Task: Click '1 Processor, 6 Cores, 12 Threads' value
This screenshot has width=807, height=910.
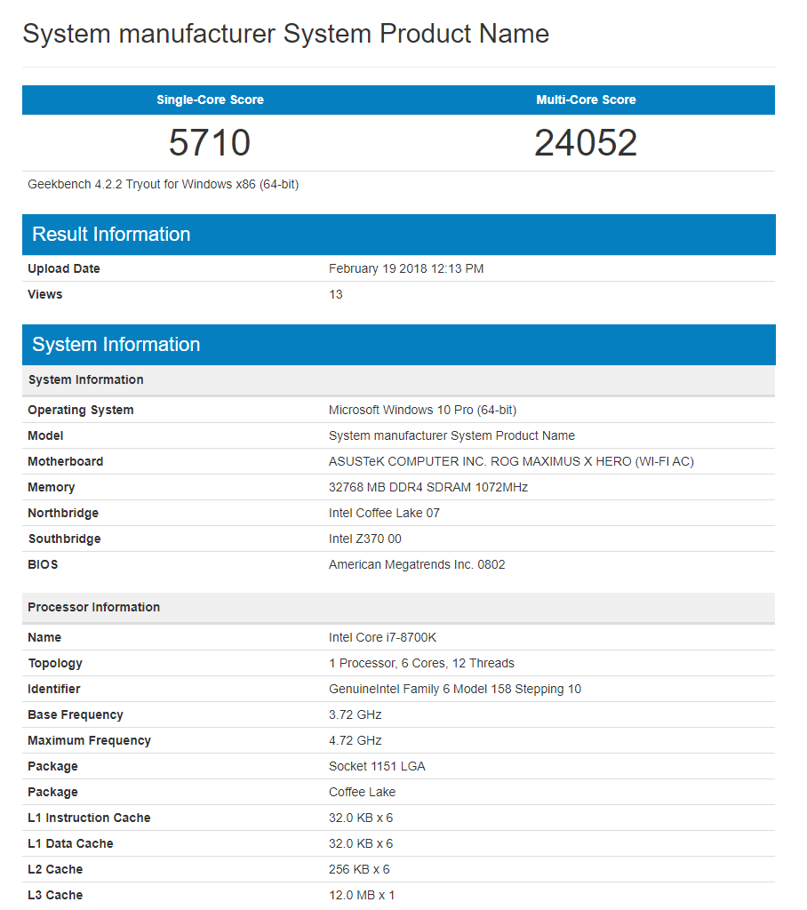Action: [421, 663]
